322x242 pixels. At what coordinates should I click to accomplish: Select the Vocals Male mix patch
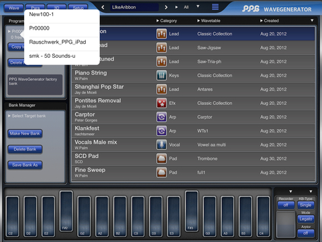click(x=193, y=145)
